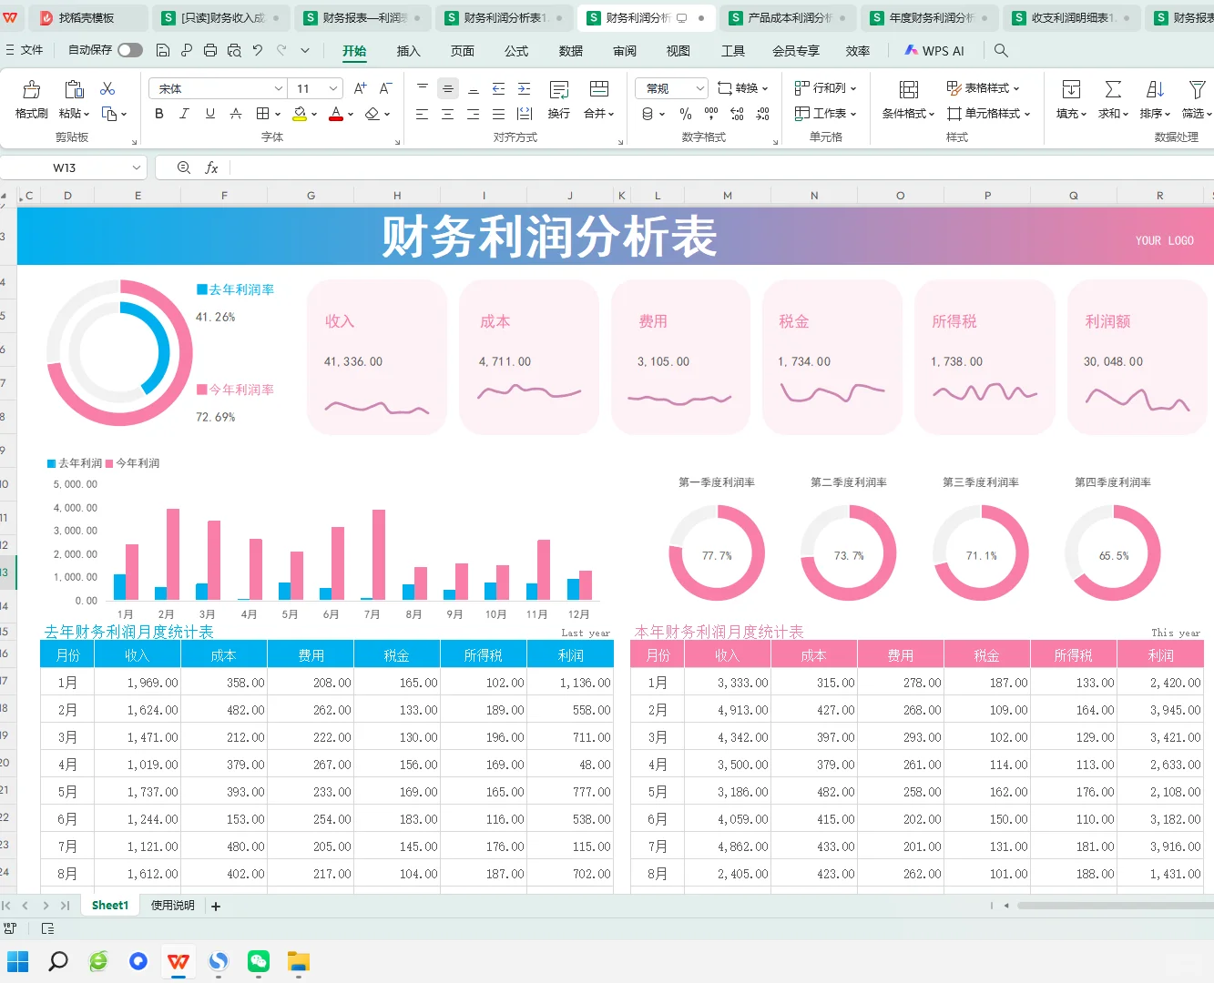Click the red font color swatch
Screen dimensions: 1214x983
tap(336, 114)
